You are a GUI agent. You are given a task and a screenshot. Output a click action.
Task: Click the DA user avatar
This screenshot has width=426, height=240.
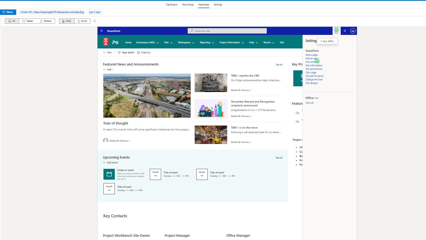(353, 31)
